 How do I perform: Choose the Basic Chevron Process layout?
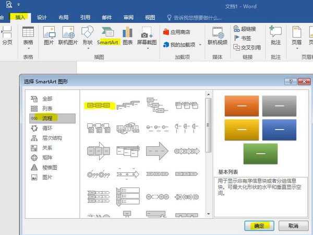[158, 174]
